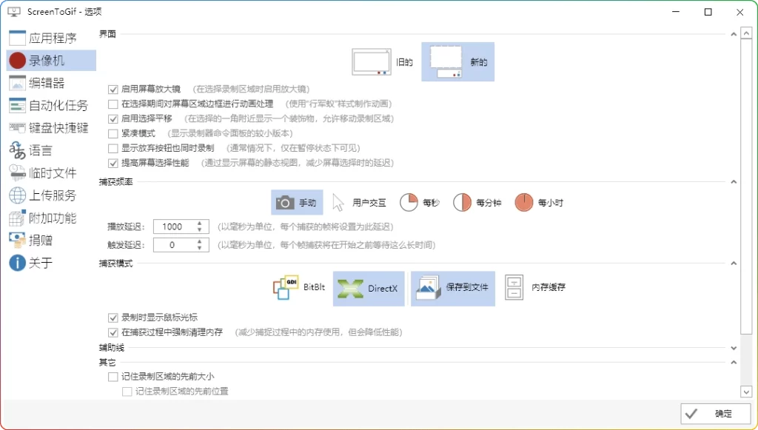Screen dimensions: 758x430
Task: Enable 紧凑模式 checkbox
Action: point(113,133)
